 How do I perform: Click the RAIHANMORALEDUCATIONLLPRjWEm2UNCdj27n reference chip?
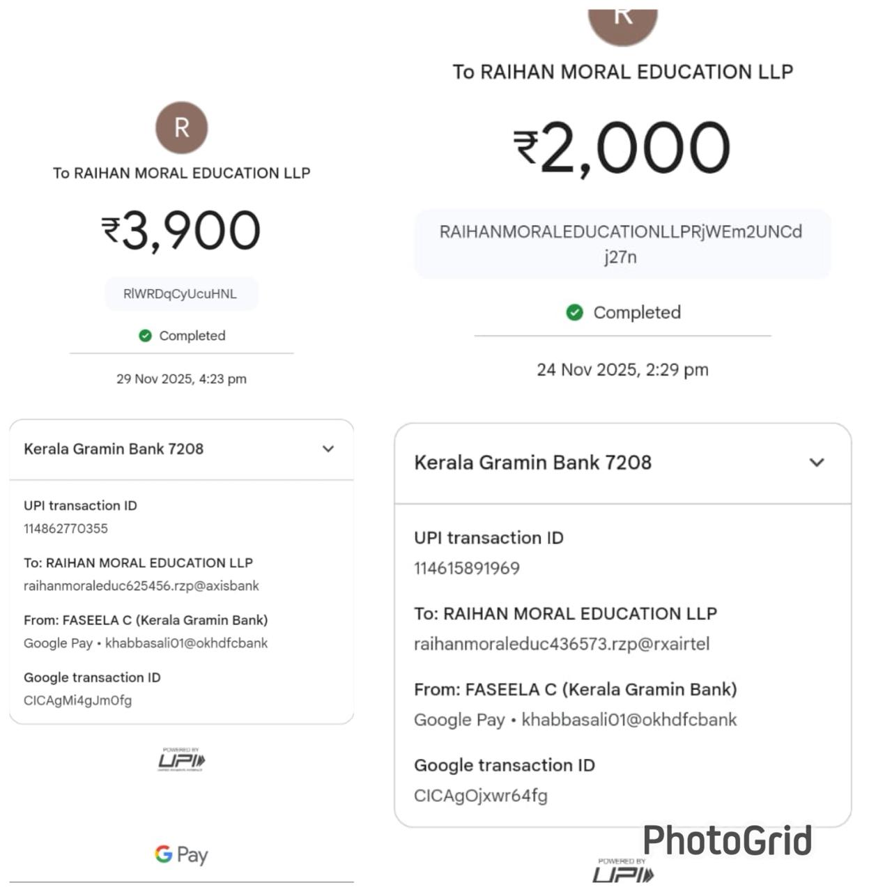621,244
